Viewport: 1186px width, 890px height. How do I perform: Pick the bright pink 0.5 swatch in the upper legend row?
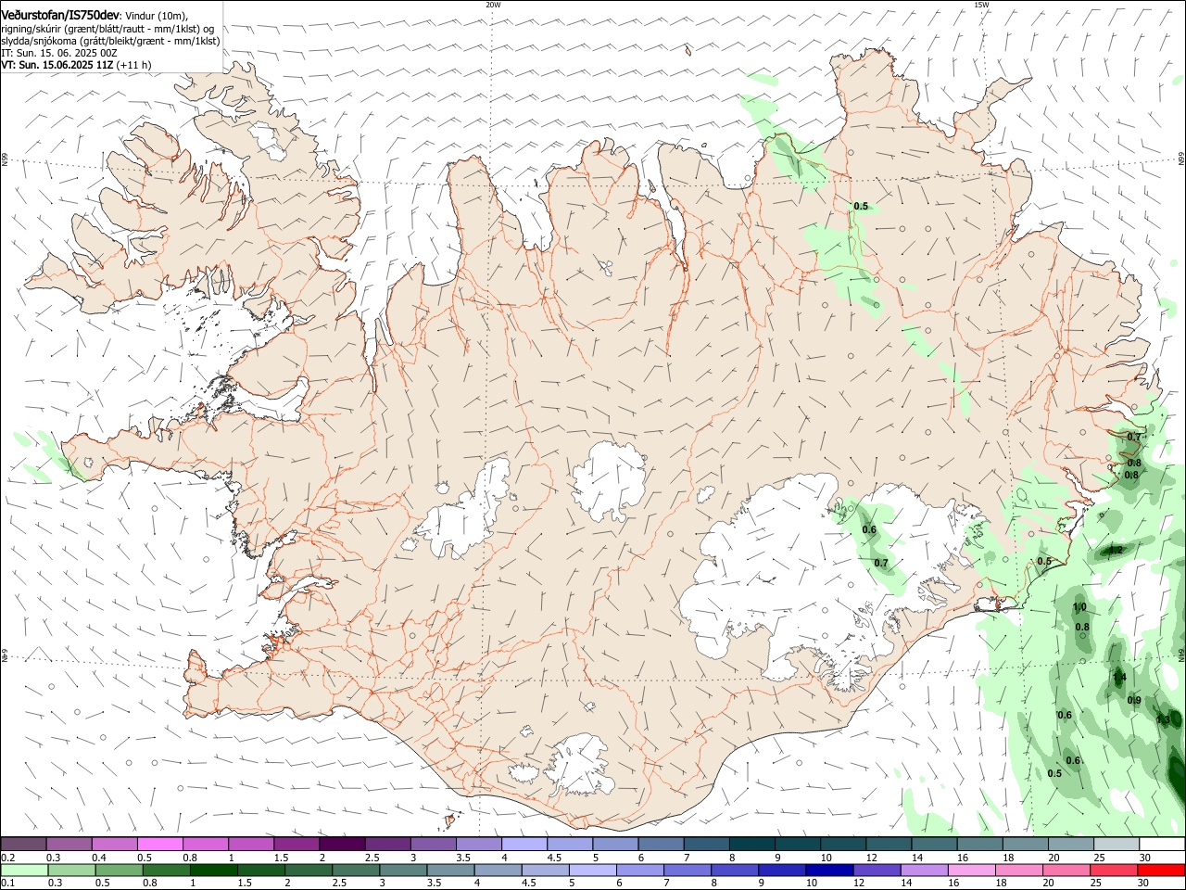pyautogui.click(x=159, y=845)
